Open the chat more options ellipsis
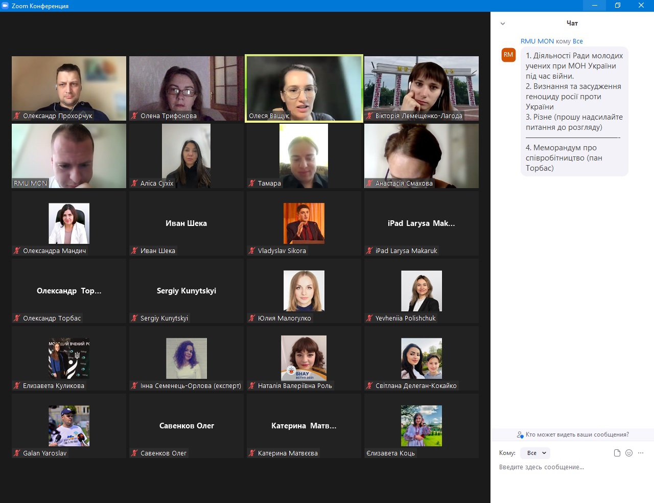The height and width of the screenshot is (503, 654). point(641,453)
